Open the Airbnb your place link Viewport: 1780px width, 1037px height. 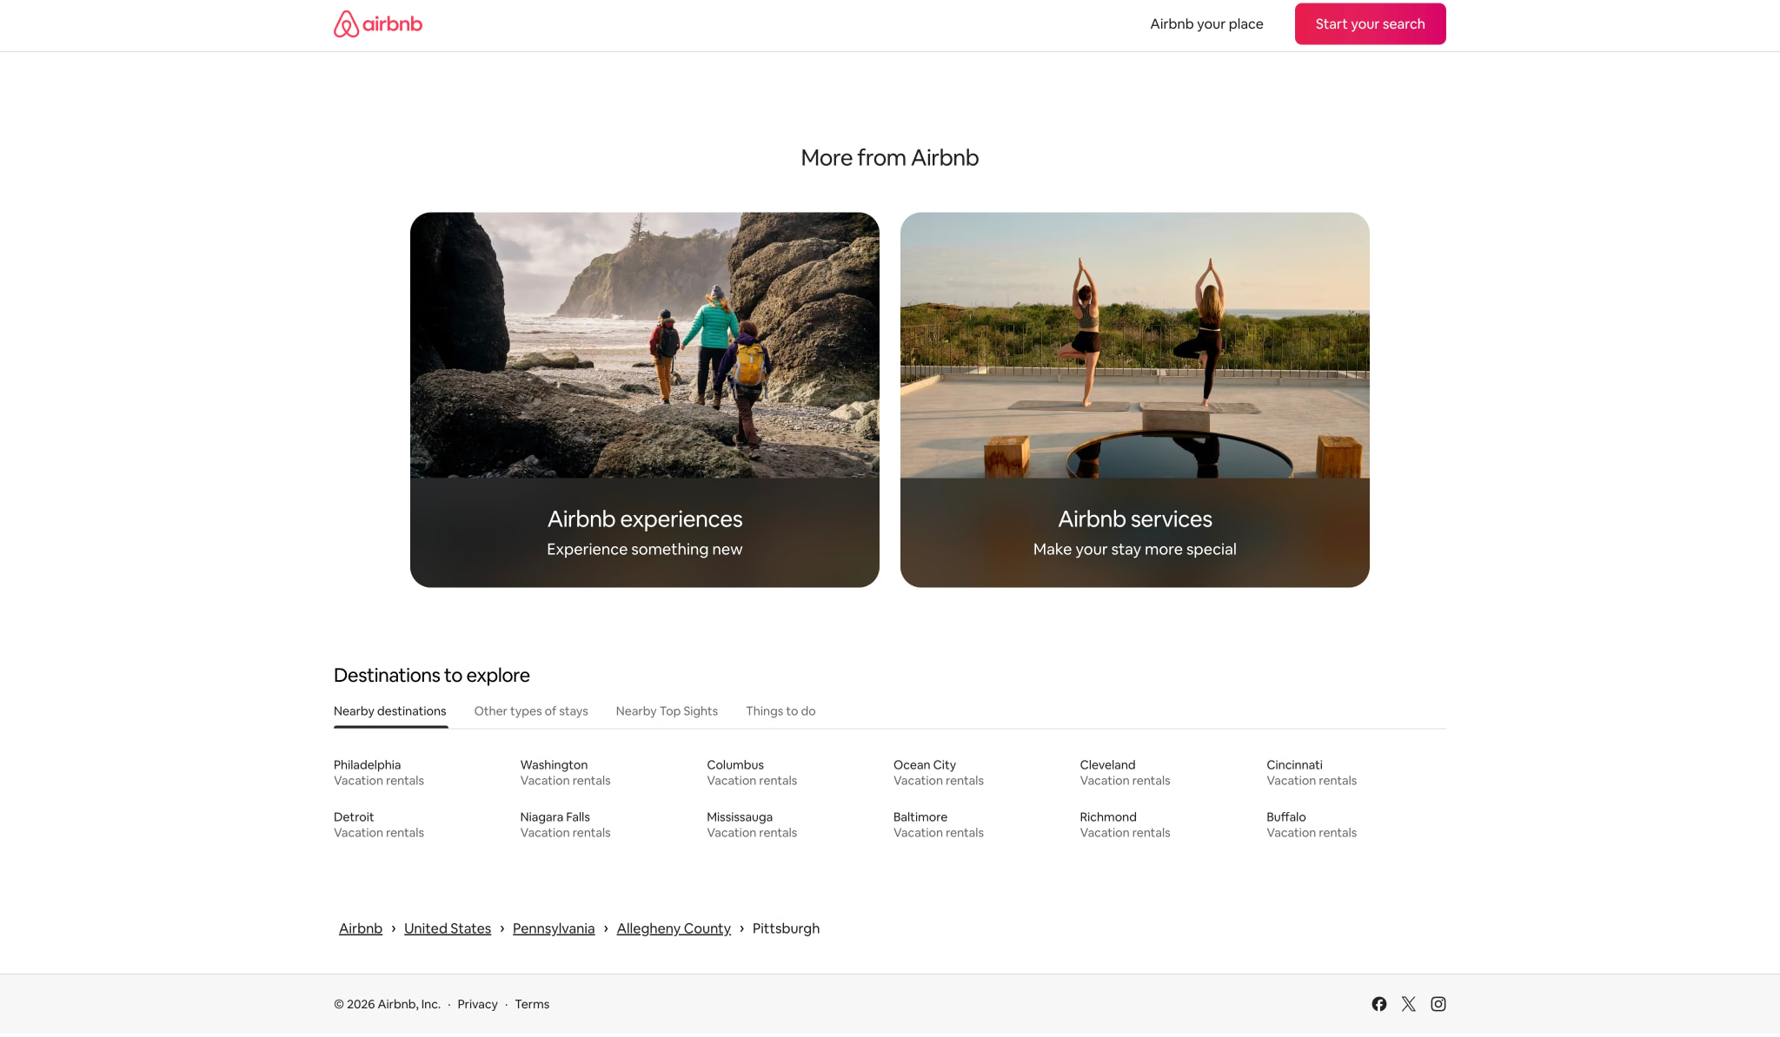click(1206, 24)
